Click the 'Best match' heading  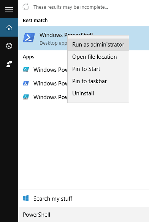pos(35,20)
